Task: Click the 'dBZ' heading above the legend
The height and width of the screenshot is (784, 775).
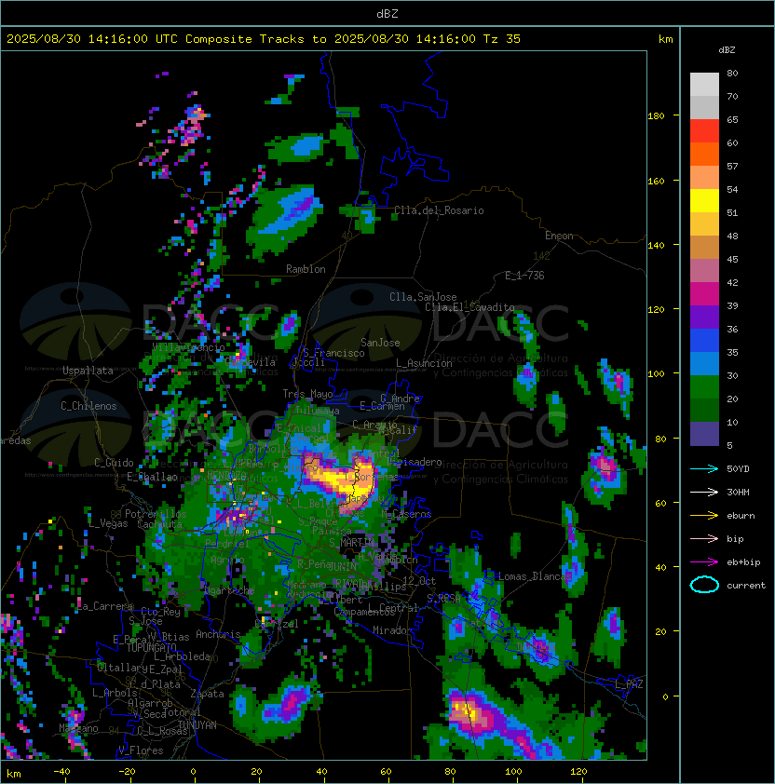Action: (727, 50)
